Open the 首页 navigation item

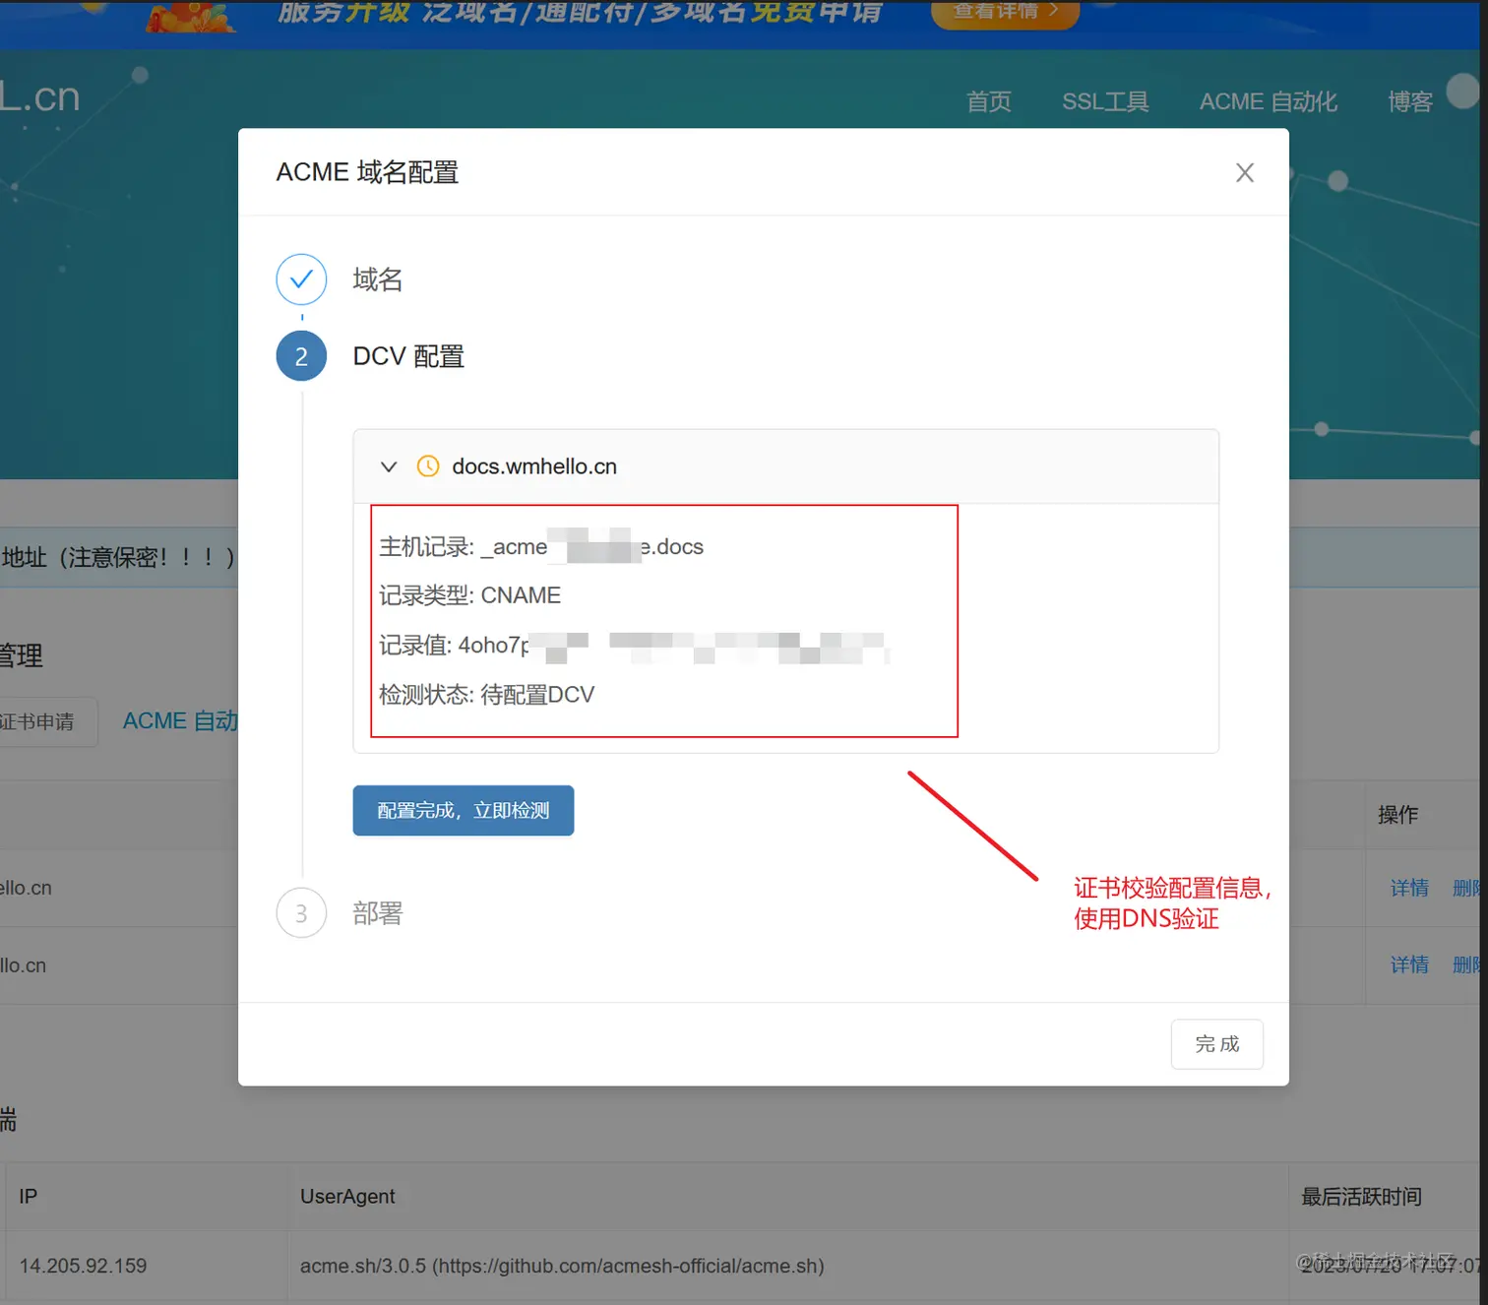pos(988,101)
